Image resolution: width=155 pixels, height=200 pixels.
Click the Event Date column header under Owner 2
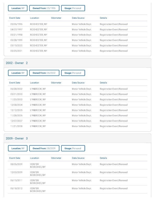click(x=15, y=83)
